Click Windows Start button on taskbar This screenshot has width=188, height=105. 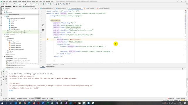pyautogui.click(x=2, y=103)
